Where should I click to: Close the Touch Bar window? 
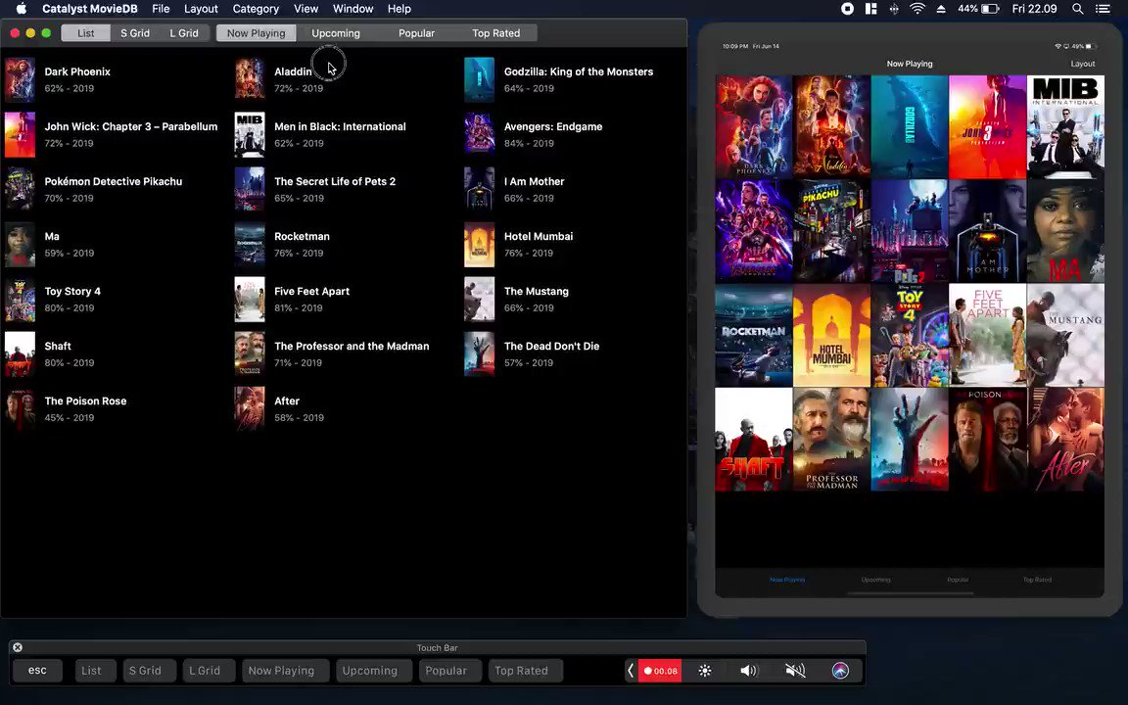(x=18, y=647)
